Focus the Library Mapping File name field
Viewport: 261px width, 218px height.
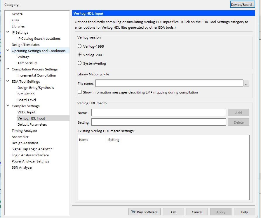169,83
